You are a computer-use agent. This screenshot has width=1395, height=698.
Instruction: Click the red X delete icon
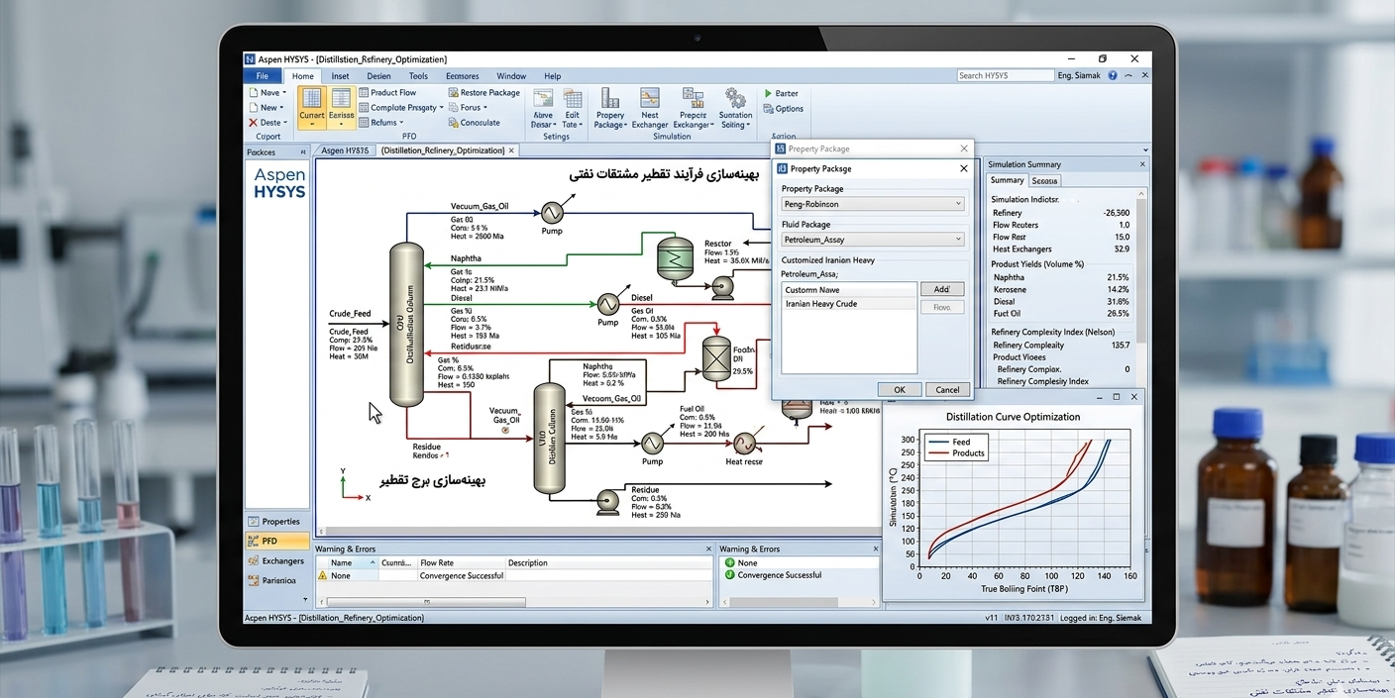tap(254, 123)
